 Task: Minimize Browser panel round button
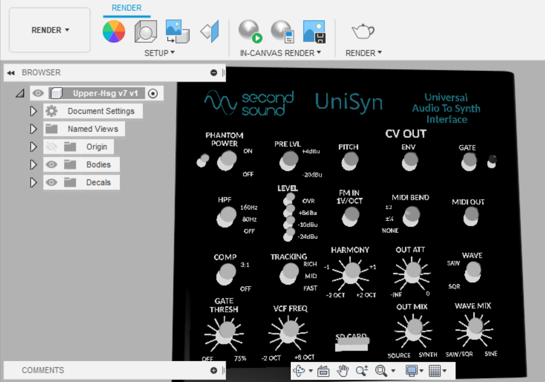[214, 73]
